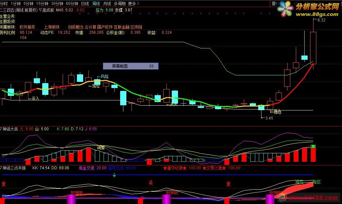The width and height of the screenshot is (342, 204).
Task: Click the 低金叉进: 20.00 label
Action: 93,168
